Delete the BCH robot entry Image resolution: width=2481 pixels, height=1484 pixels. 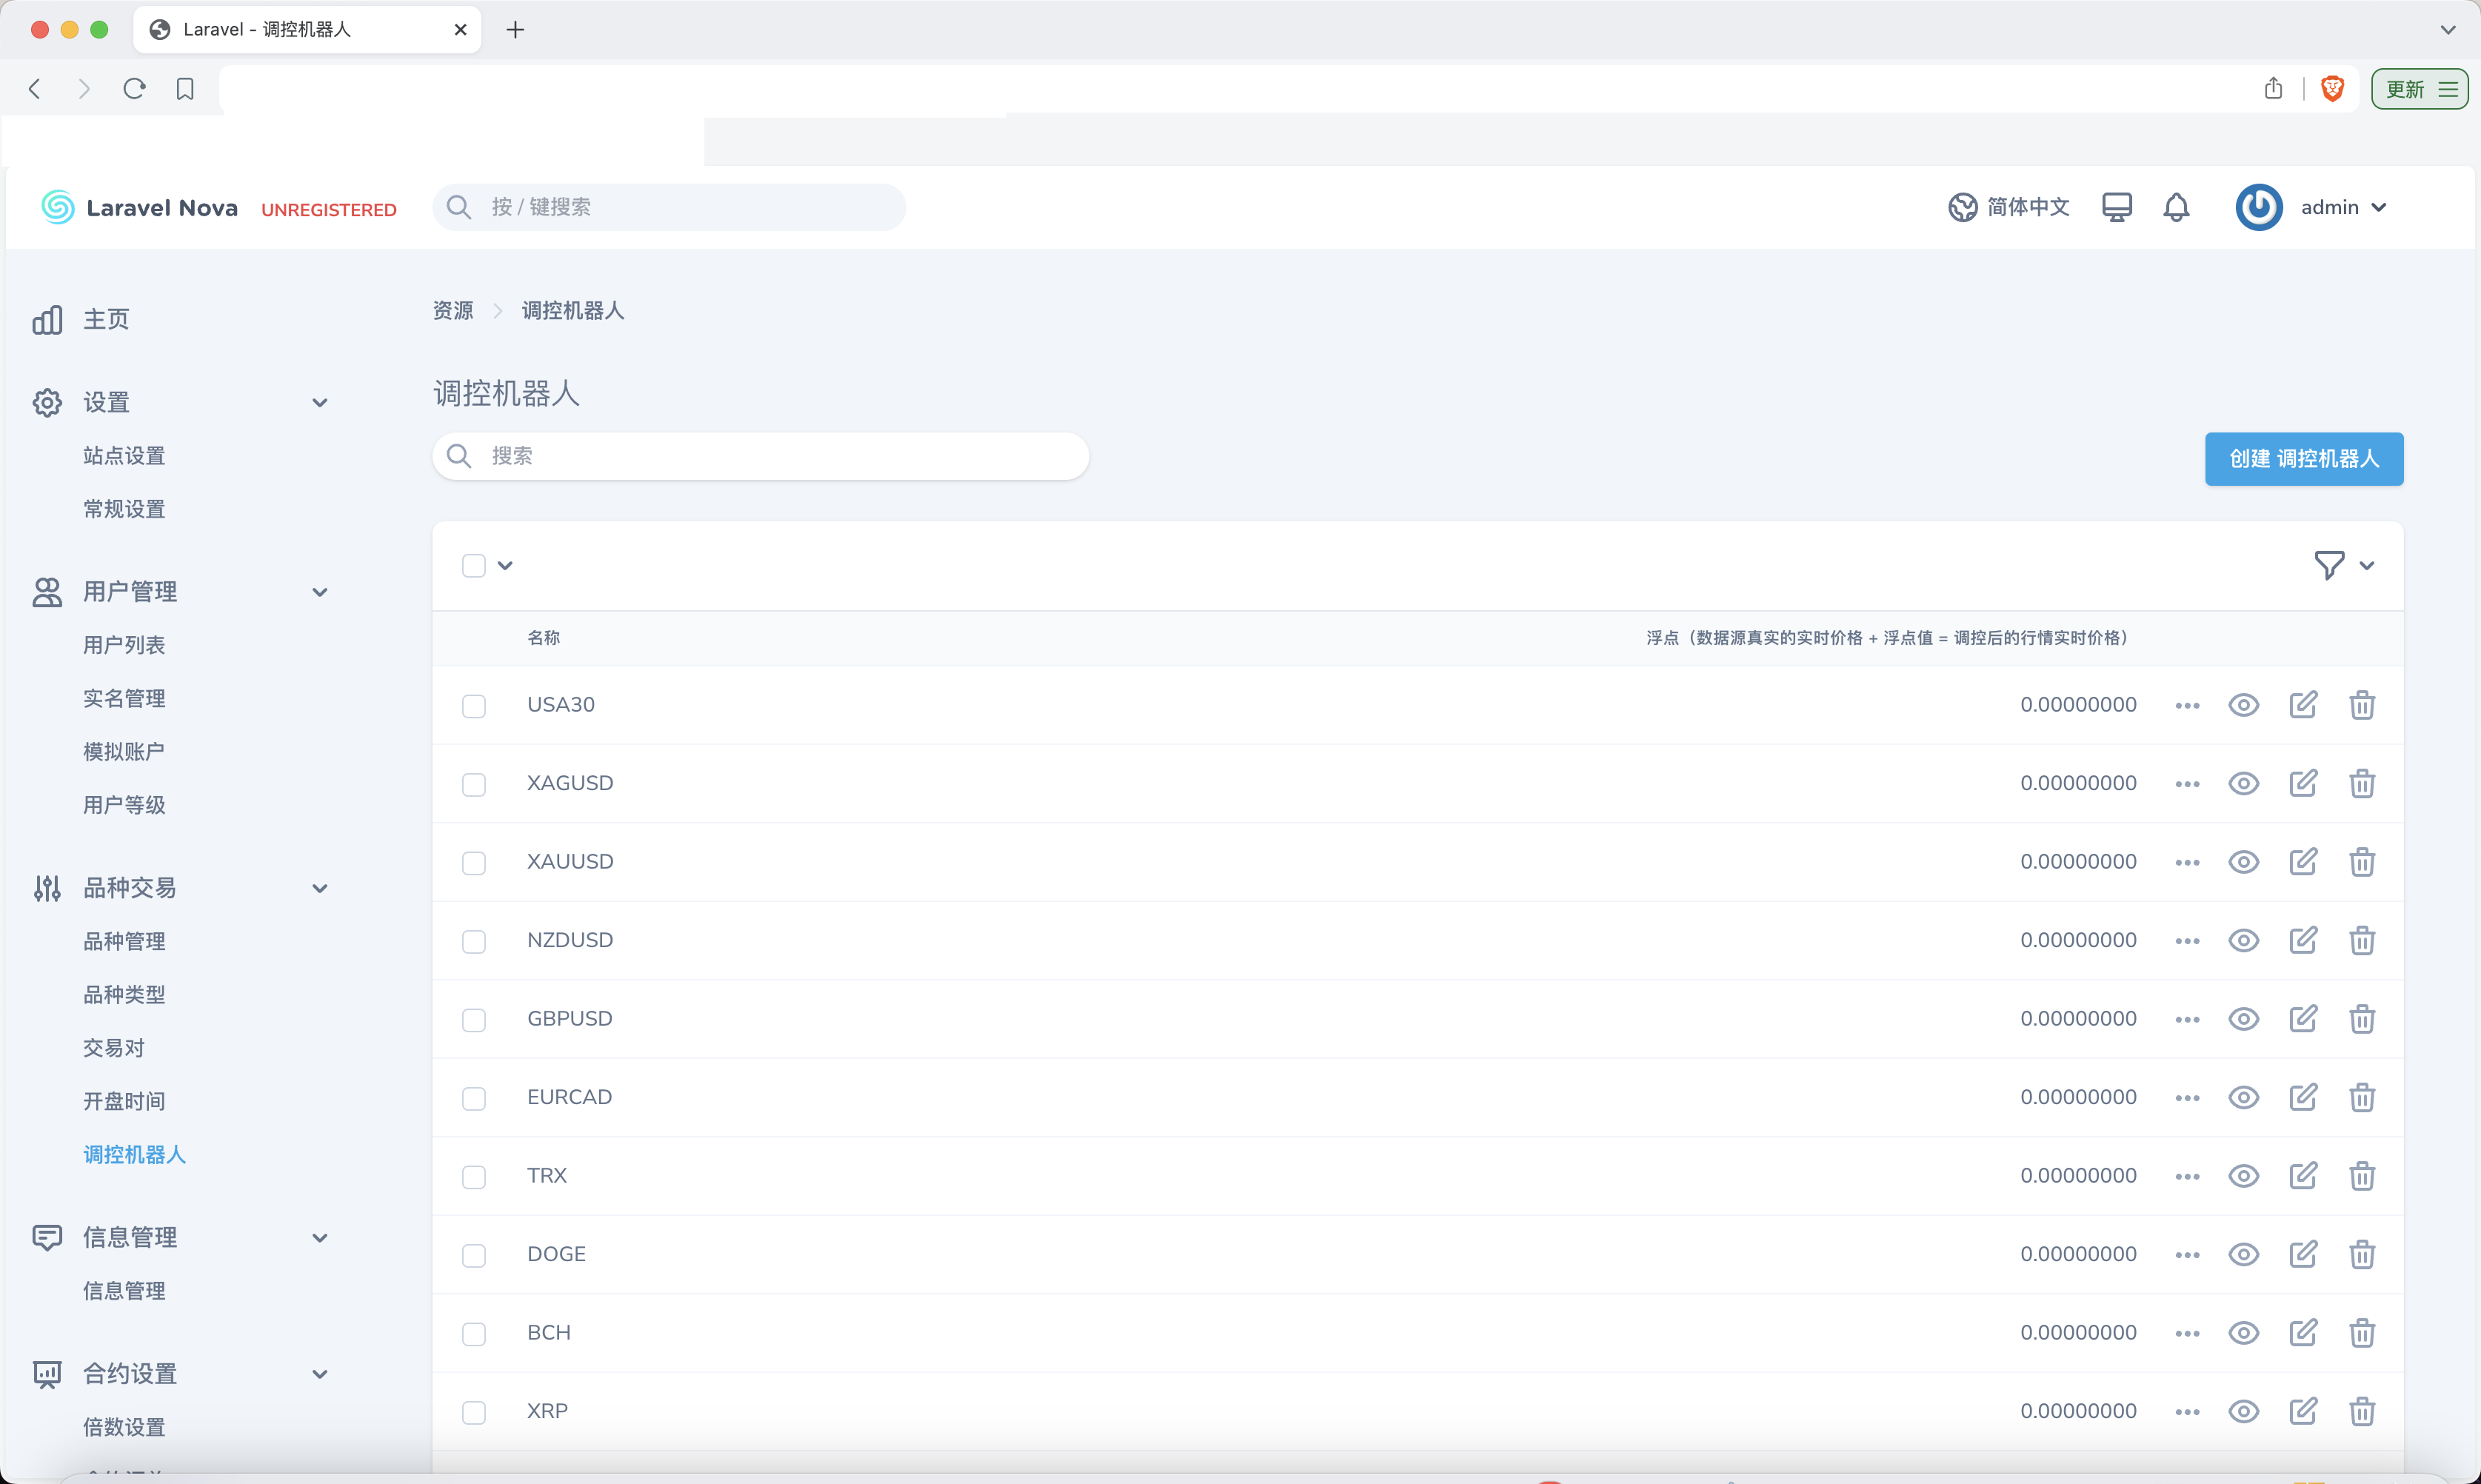click(x=2362, y=1333)
